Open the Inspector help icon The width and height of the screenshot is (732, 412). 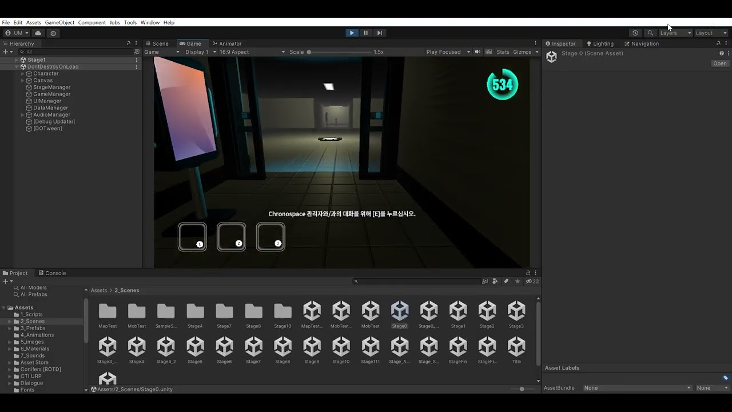[x=721, y=53]
